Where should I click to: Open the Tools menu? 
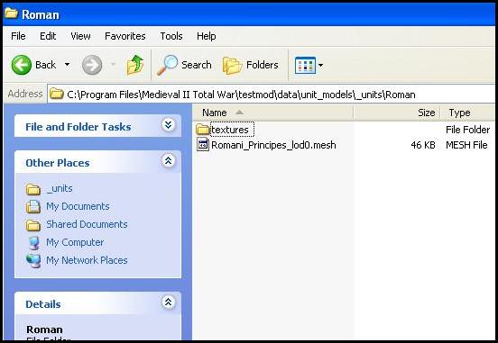(x=171, y=36)
